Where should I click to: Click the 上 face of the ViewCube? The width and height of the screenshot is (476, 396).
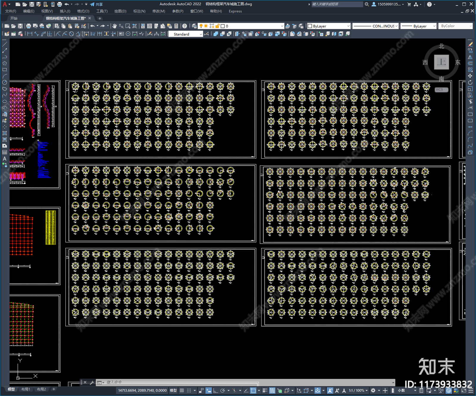441,62
